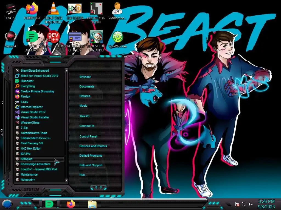
Task: Launch Firefox from the Start menu list
Action: coord(40,97)
